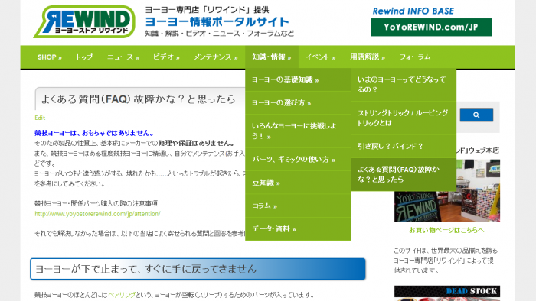Viewport: 536px width, 301px height.
Task: Open the Rewind store photo thumbnail
Action: tap(447, 191)
